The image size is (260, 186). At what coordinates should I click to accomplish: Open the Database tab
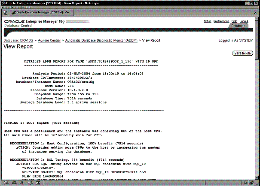click(x=238, y=26)
